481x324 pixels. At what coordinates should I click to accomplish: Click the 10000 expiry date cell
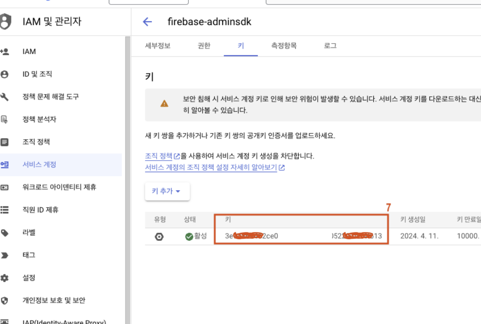click(469, 236)
